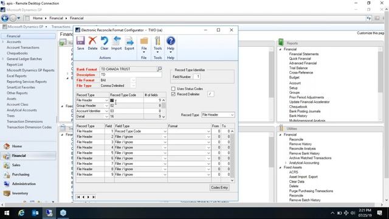Select Chequebooks in Financial navigation
Image resolution: width=389 pixels, height=219 pixels.
pos(17,53)
